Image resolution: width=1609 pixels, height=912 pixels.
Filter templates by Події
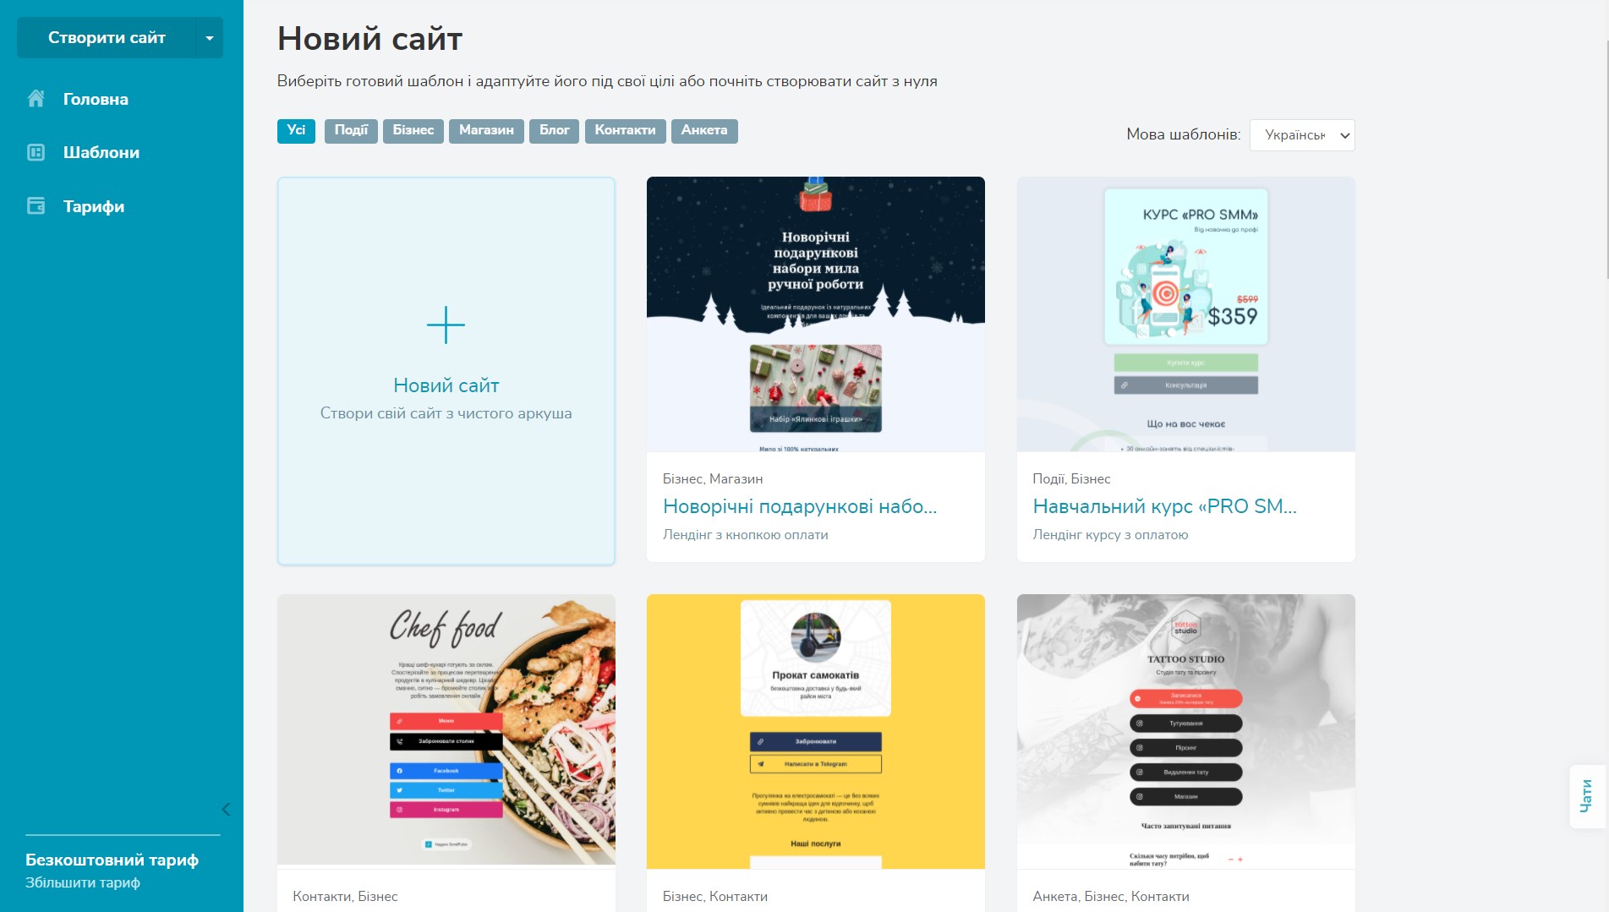(x=351, y=130)
